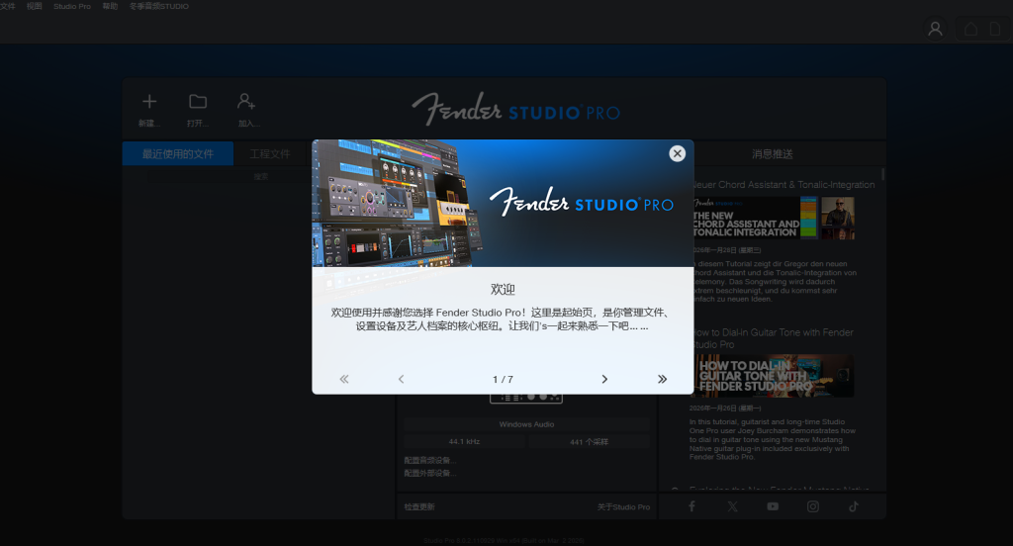Viewport: 1013px width, 546px height.
Task: Jump to last welcome page double arrow
Action: click(662, 379)
